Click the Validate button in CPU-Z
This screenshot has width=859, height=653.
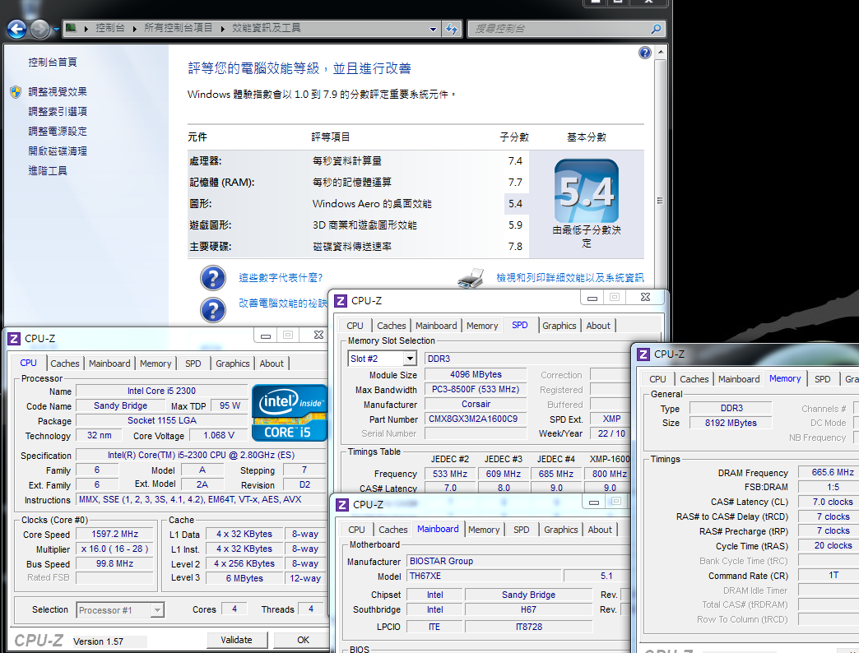click(237, 640)
